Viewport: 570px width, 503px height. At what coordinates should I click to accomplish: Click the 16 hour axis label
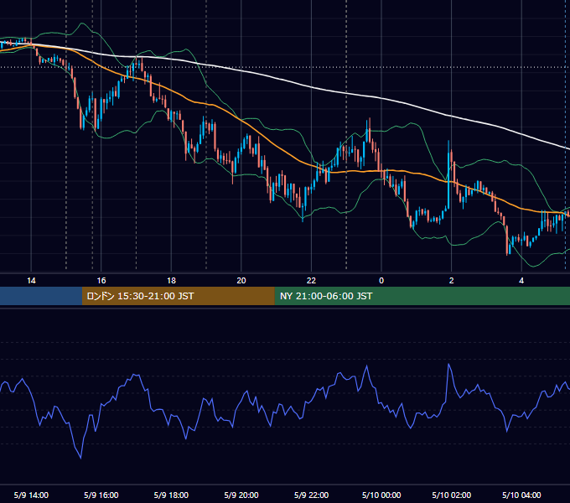[x=101, y=281]
